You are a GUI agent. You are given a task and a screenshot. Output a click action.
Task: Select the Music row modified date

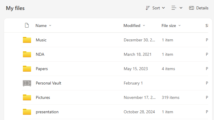pyautogui.click(x=139, y=40)
